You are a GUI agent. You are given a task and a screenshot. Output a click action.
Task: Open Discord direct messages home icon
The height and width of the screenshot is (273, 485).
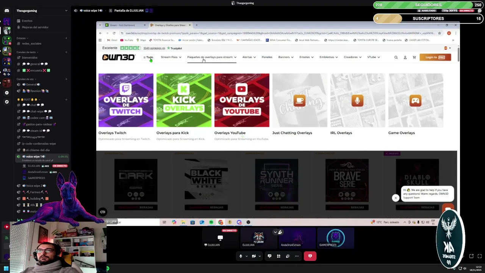[x=6, y=11]
